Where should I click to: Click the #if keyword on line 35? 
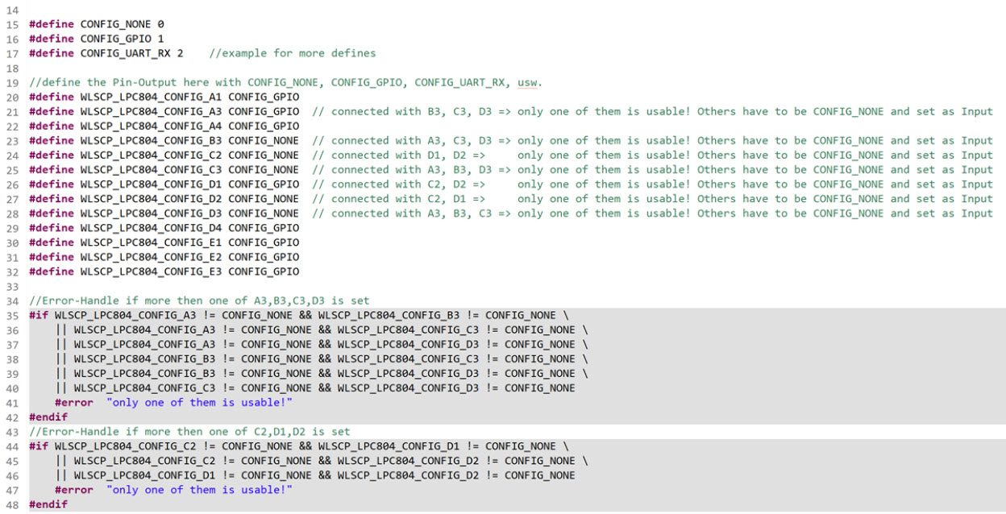click(x=39, y=315)
